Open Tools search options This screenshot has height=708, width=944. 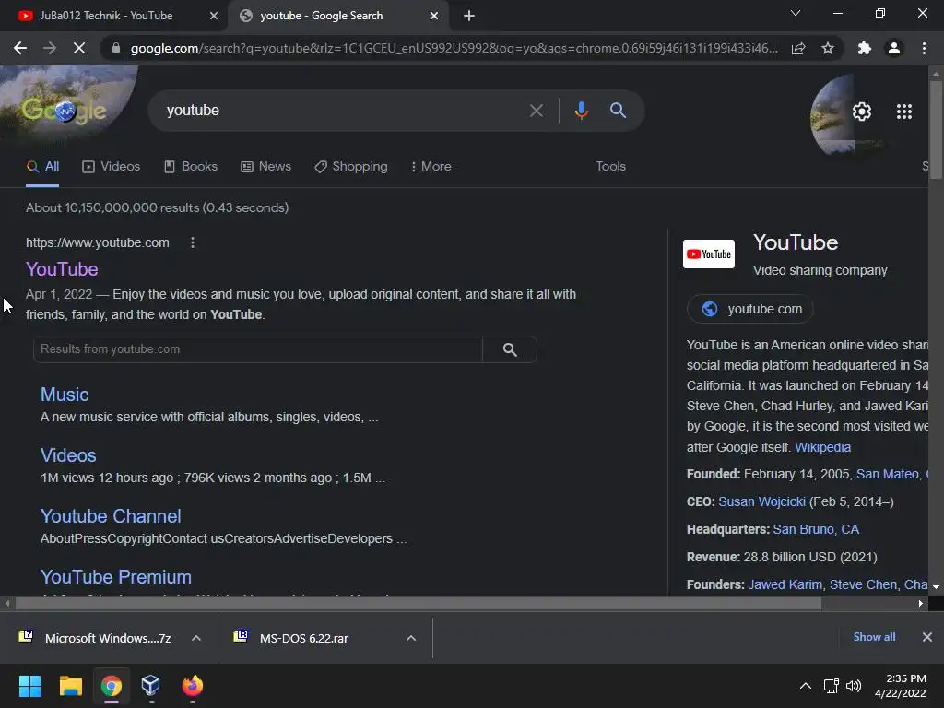click(610, 167)
